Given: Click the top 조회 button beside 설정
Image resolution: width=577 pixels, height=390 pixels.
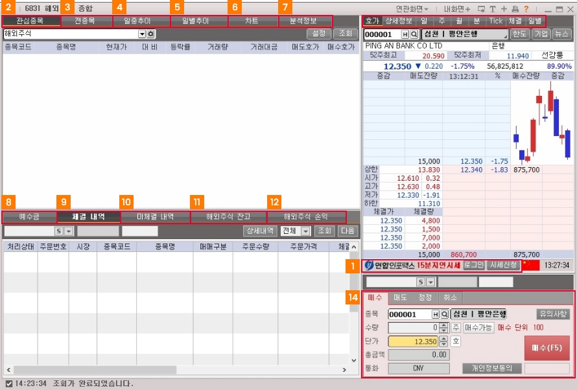Looking at the screenshot, I should coord(346,34).
